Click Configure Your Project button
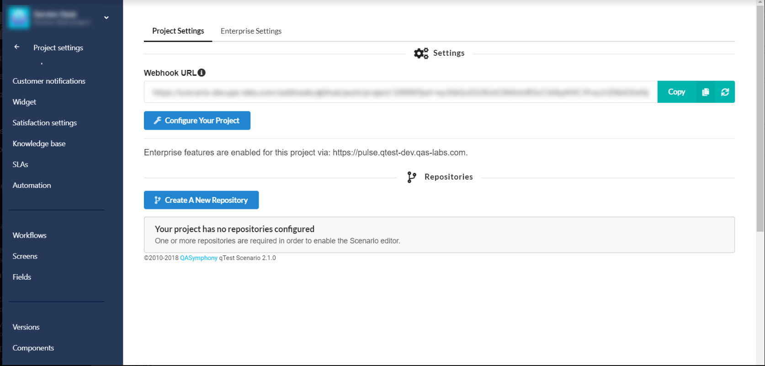765x366 pixels. pyautogui.click(x=197, y=121)
